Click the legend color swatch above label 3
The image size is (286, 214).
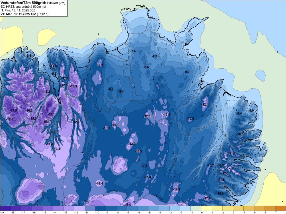coord(238,208)
